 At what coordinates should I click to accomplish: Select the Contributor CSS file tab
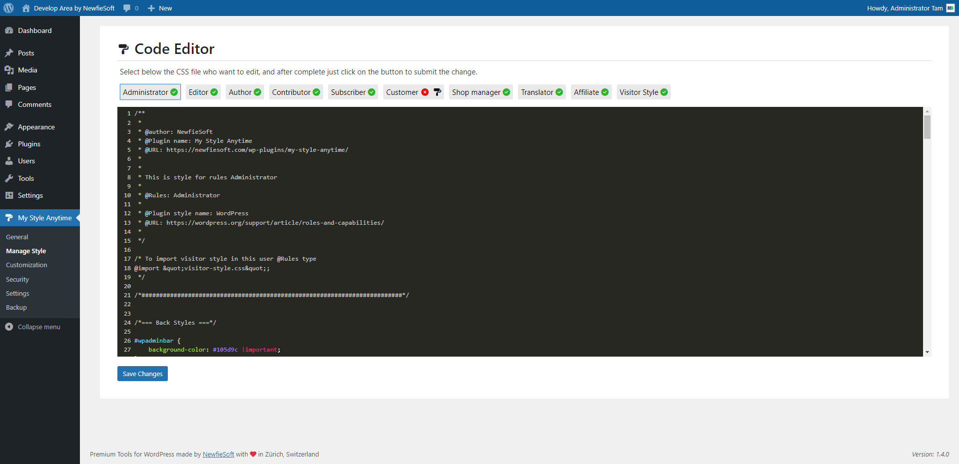(296, 92)
